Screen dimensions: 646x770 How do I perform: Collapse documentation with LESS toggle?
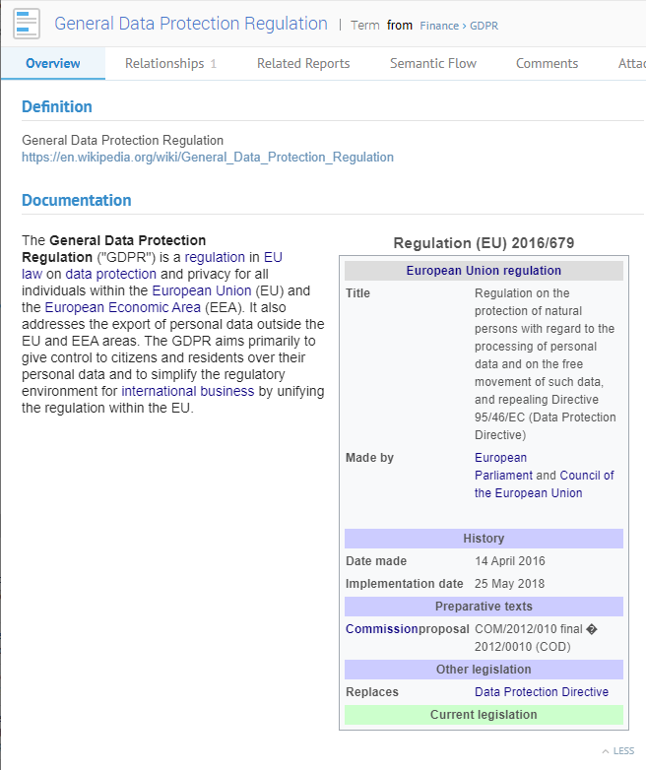click(618, 750)
